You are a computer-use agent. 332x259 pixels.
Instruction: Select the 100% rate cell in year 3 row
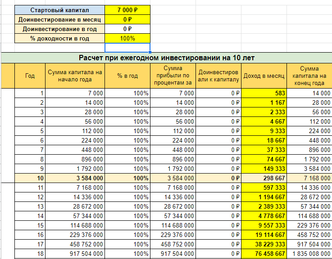[x=127, y=112]
